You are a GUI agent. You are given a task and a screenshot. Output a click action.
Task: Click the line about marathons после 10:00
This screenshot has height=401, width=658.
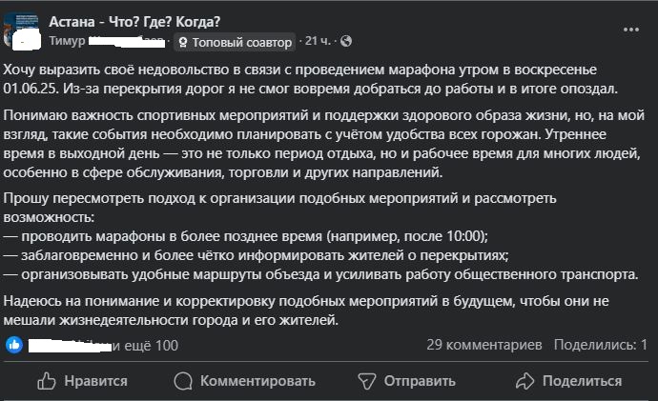click(245, 235)
